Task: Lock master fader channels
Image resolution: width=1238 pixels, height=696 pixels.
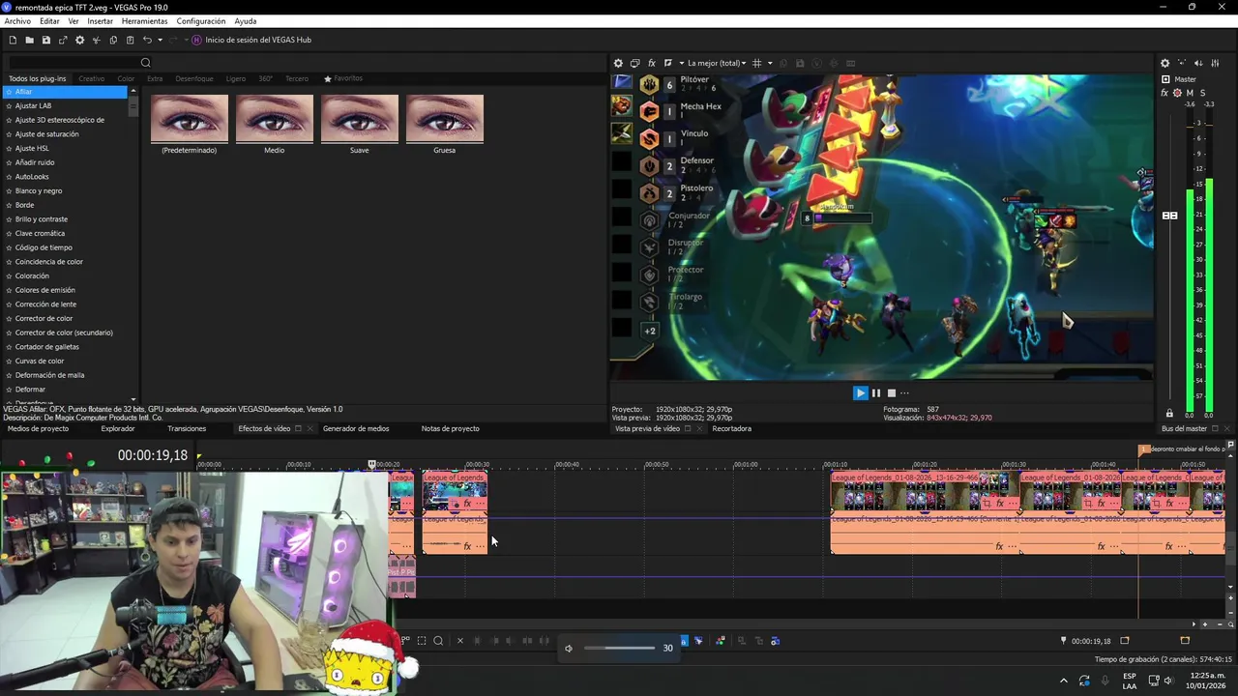Action: (1169, 414)
